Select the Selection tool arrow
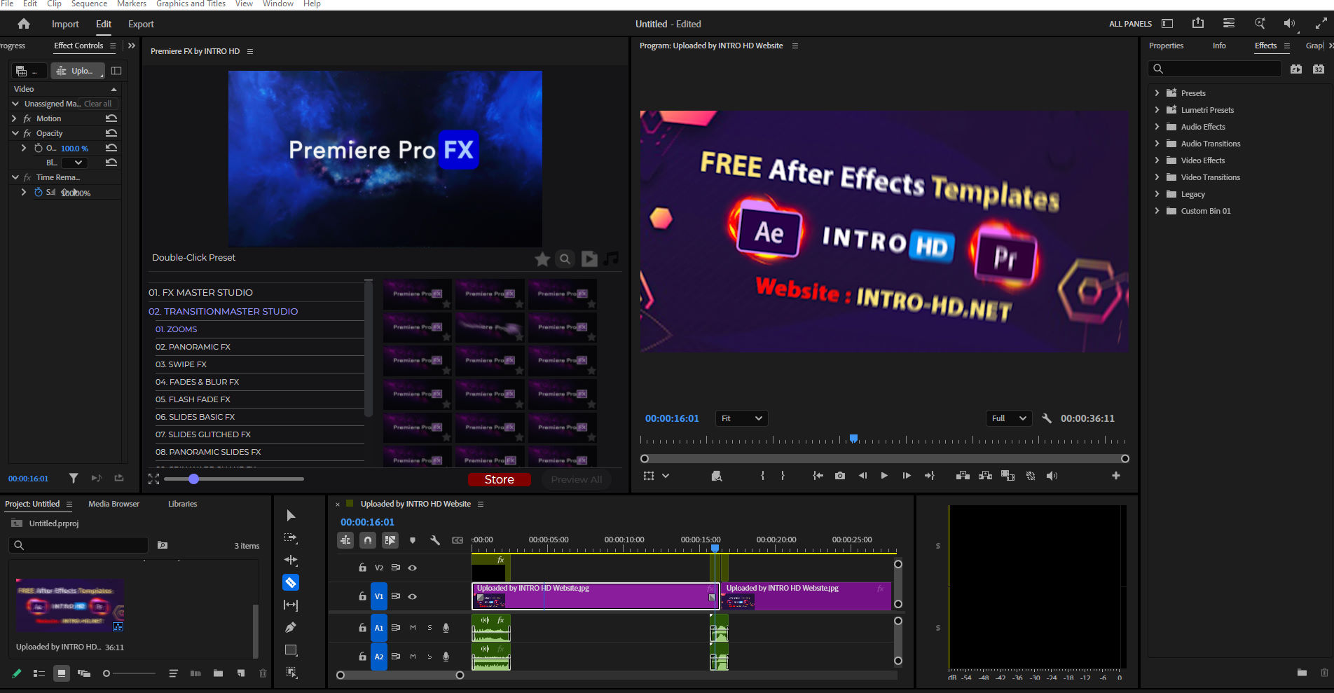This screenshot has width=1334, height=693. coord(291,516)
